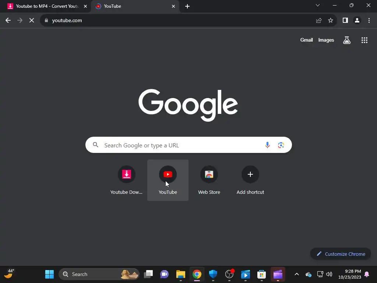Click the taskbar Search box
Viewport: 377px width, 283px height.
(x=99, y=274)
